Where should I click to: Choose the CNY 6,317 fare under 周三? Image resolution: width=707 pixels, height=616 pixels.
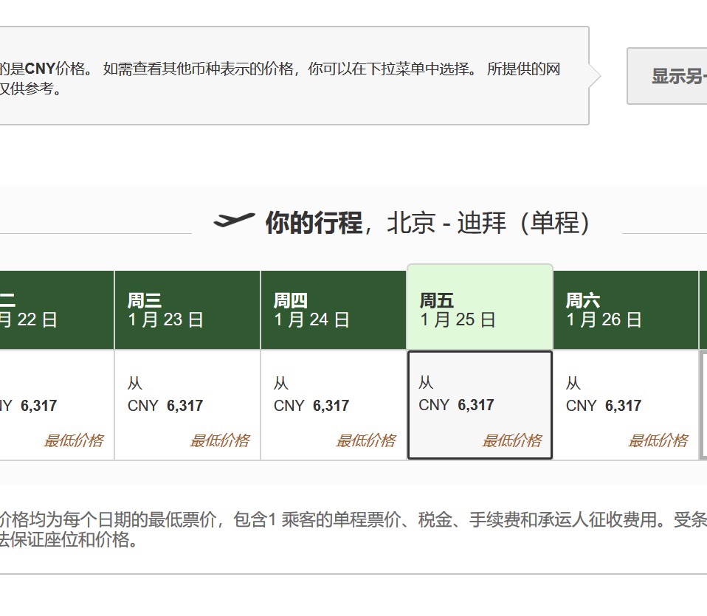pyautogui.click(x=165, y=405)
